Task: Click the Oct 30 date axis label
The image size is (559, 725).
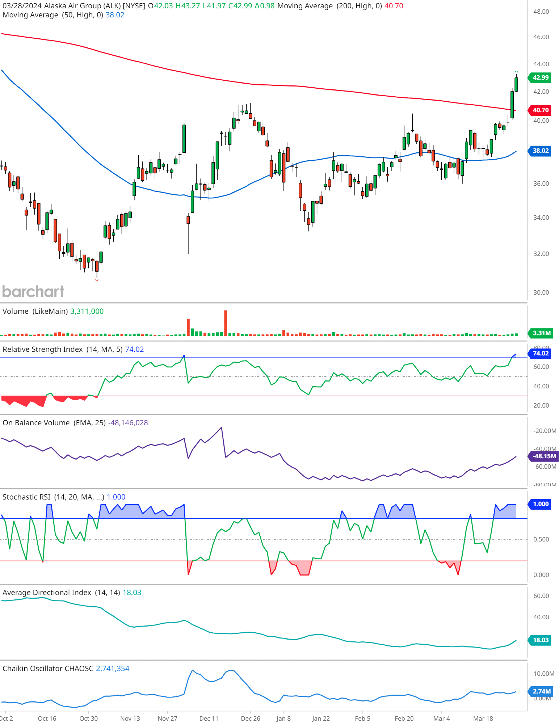Action: [88, 718]
